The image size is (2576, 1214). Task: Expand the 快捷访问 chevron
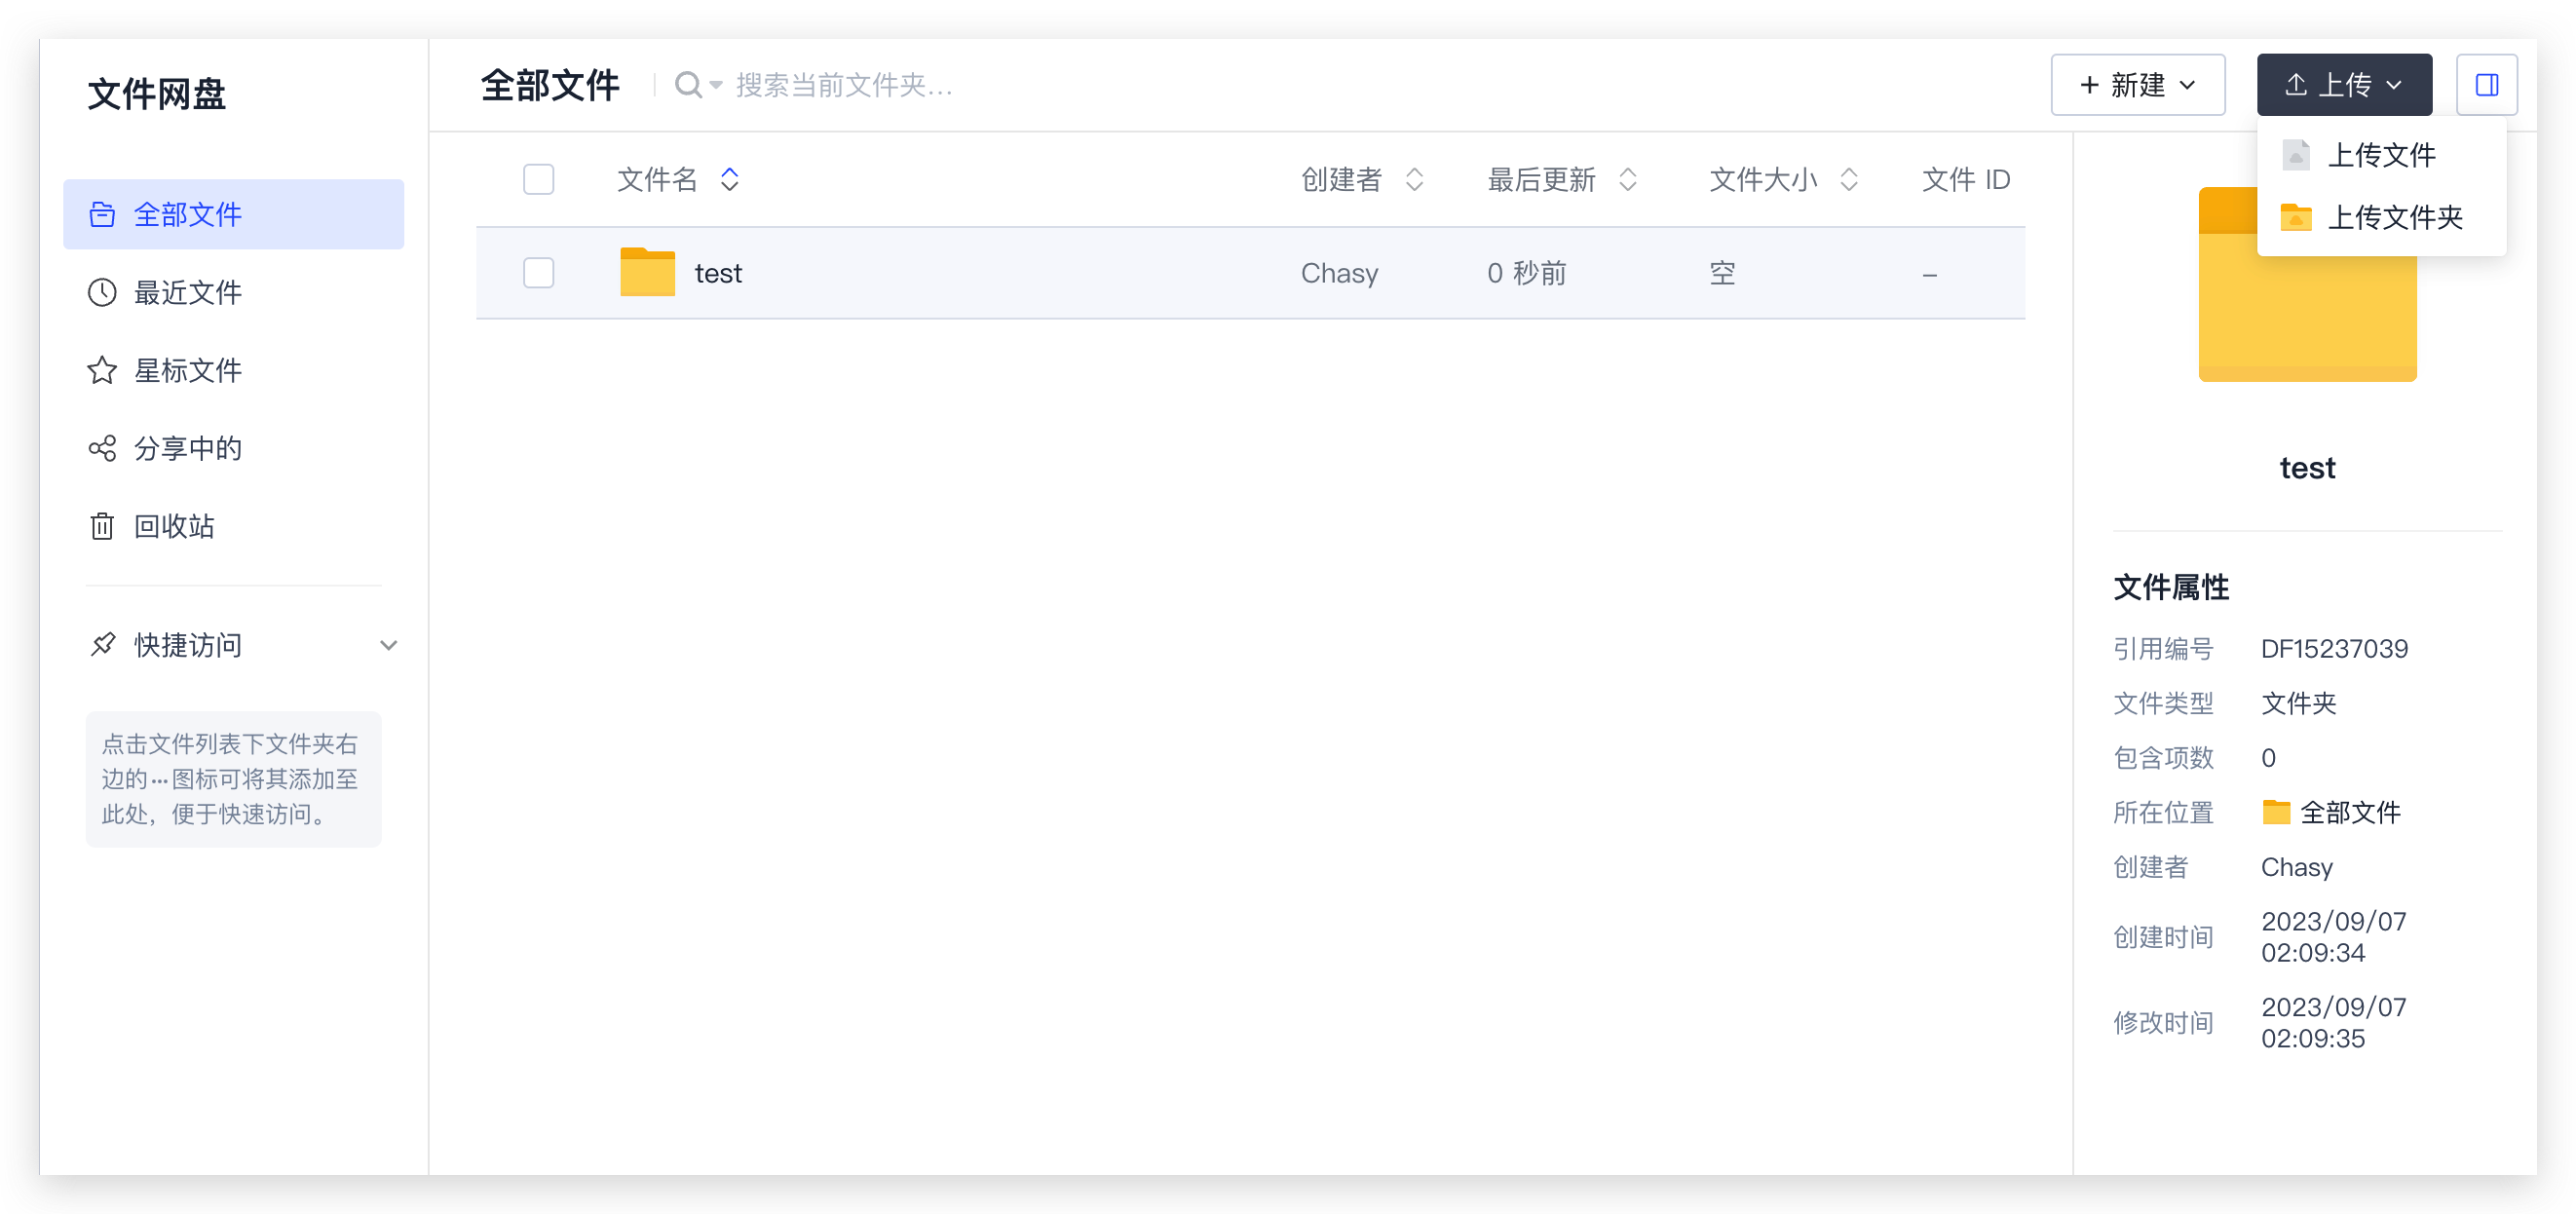pyautogui.click(x=388, y=645)
